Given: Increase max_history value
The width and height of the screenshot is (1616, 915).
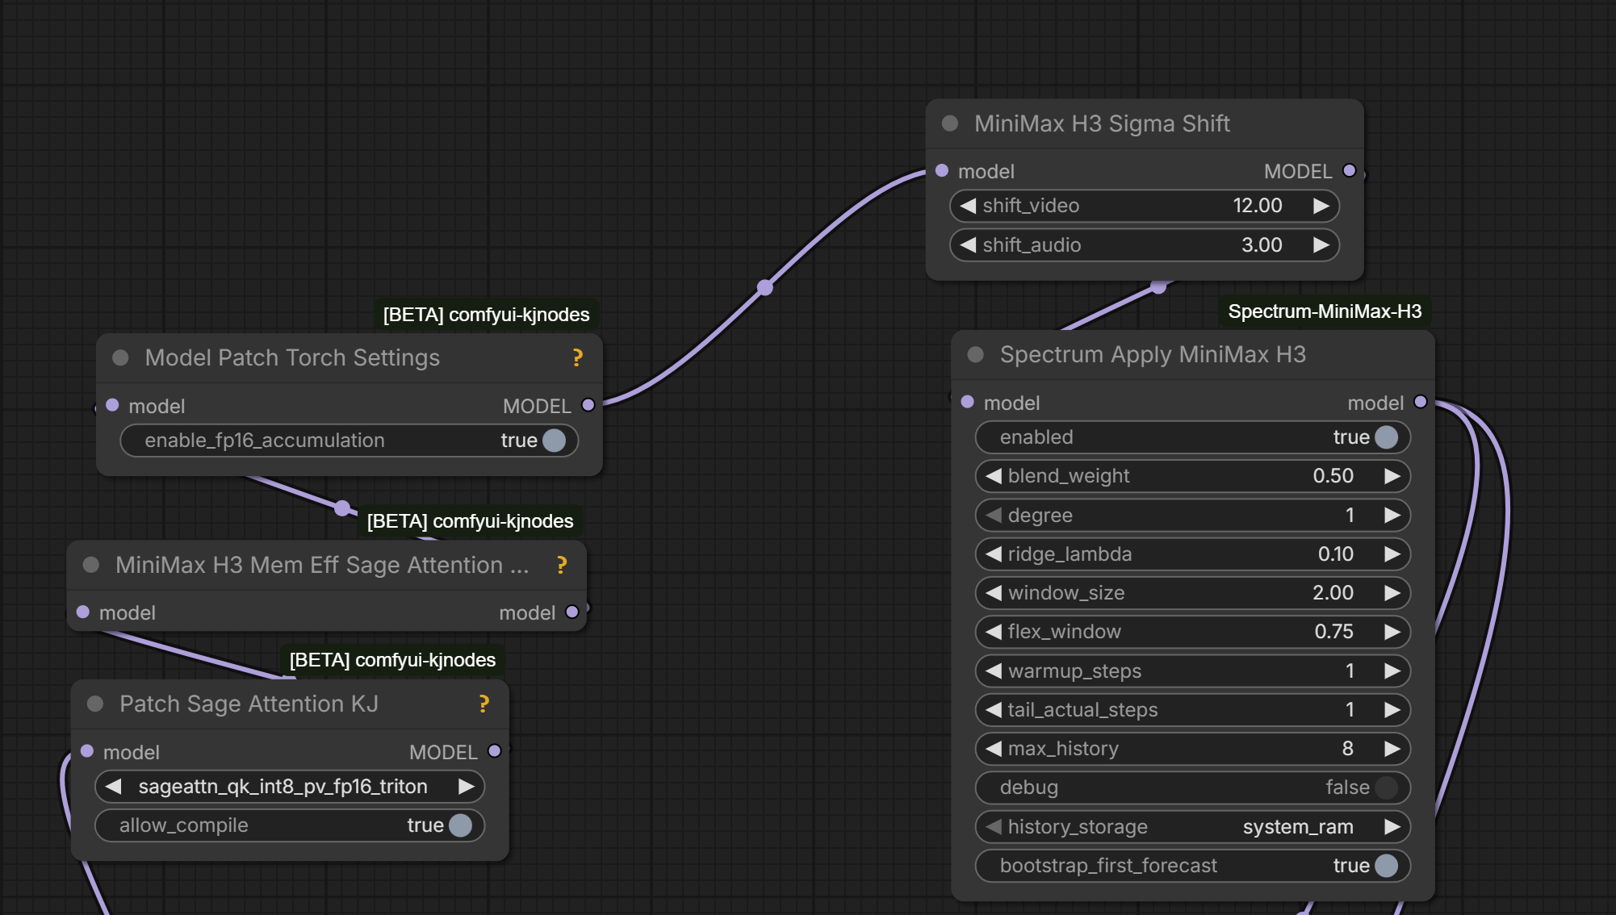Looking at the screenshot, I should point(1392,749).
